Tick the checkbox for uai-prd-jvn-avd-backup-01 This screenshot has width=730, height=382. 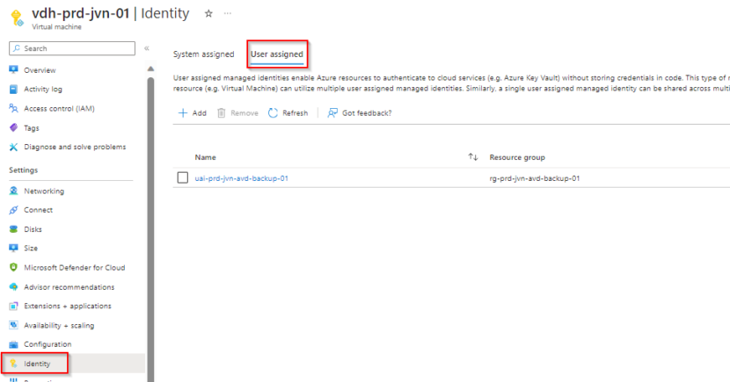pos(183,177)
